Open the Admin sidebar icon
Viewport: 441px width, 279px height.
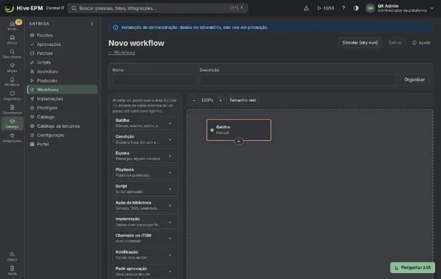(12, 257)
